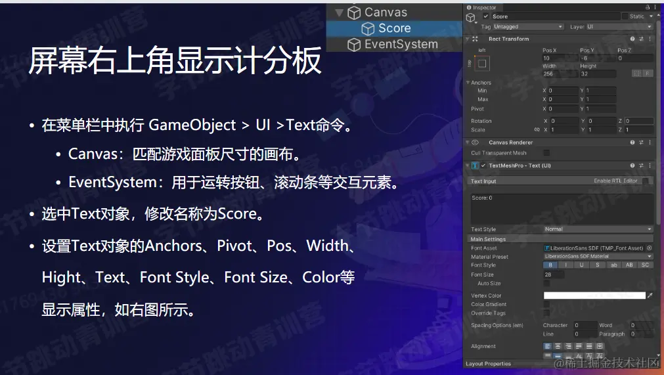The height and width of the screenshot is (375, 664).
Task: Open the Tag dropdown showing Untagged
Action: pos(528,27)
